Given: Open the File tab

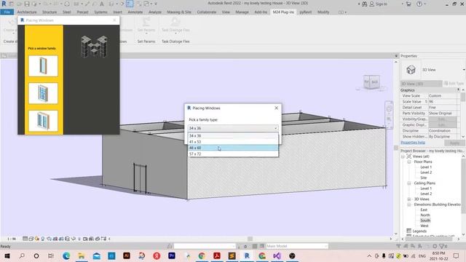Looking at the screenshot, I should pos(7,12).
